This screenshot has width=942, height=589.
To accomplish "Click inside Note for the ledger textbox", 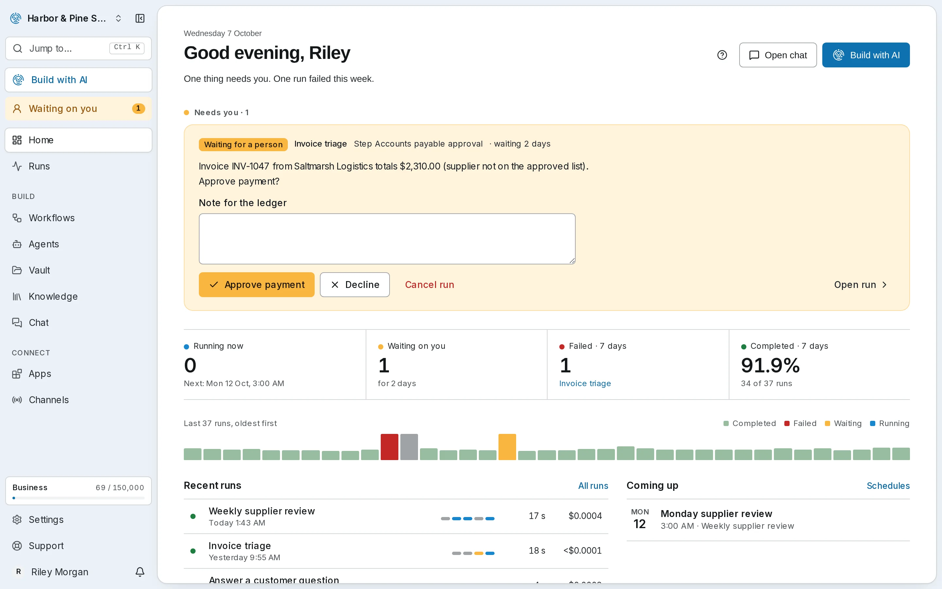I will point(387,239).
